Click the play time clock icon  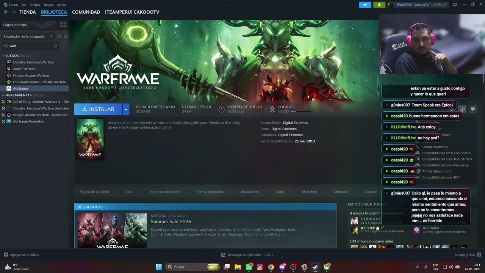[222, 109]
